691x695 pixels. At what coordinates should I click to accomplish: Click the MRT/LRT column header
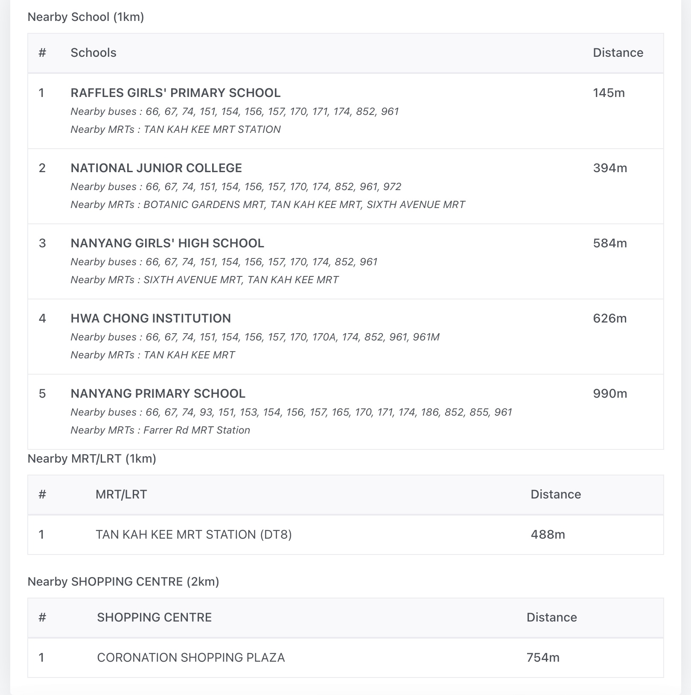(x=121, y=494)
